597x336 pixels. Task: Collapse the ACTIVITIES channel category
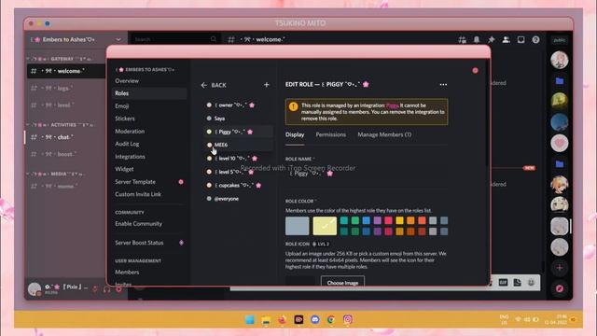(60, 125)
